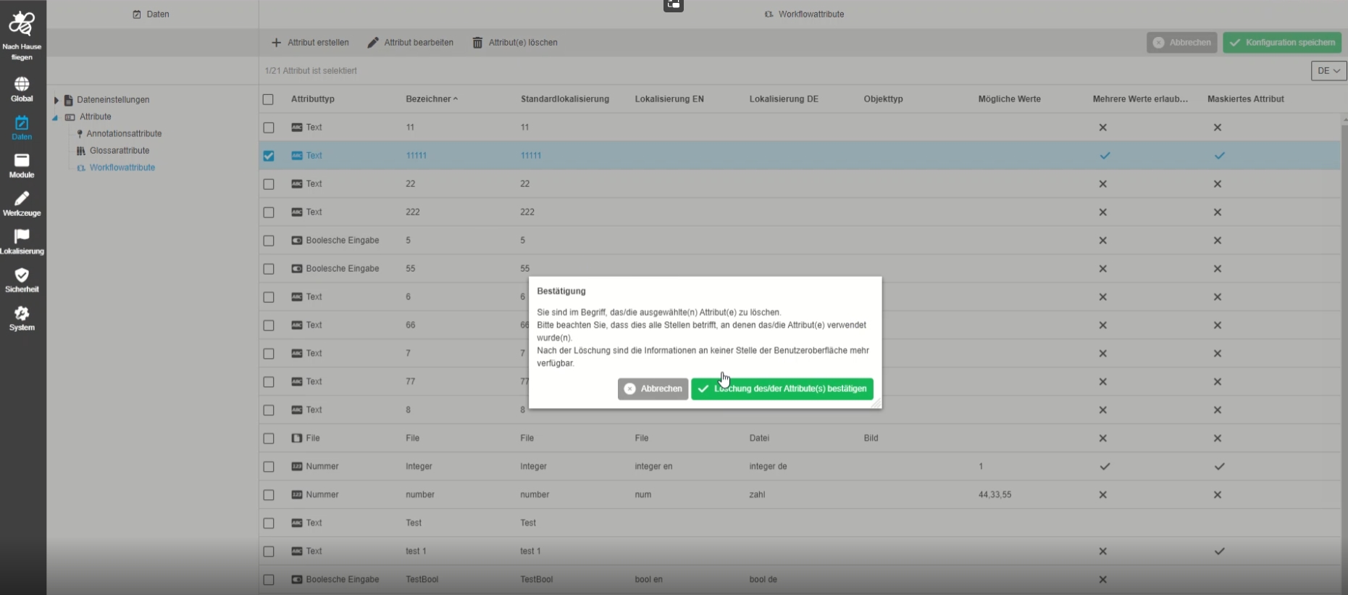The height and width of the screenshot is (595, 1348).
Task: Select Glossarattribute in the tree
Action: [119, 151]
